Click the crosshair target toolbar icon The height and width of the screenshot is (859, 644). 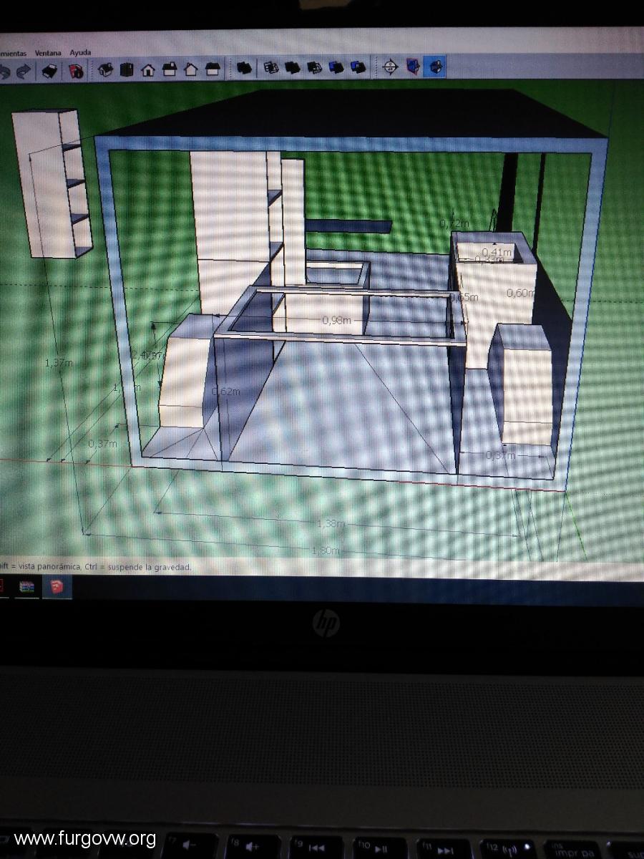[390, 67]
